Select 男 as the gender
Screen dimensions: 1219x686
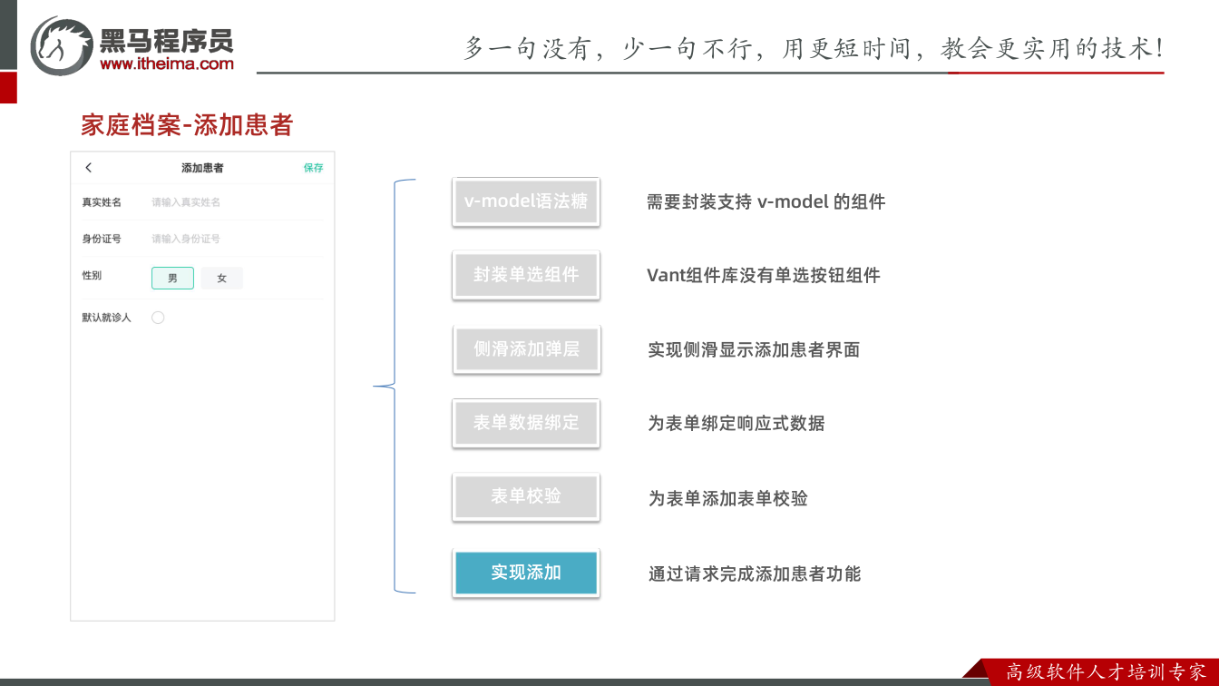pos(172,279)
